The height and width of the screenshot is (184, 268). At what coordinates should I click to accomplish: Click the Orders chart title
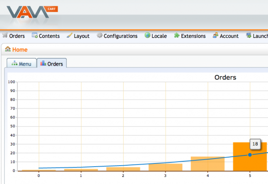tap(225, 77)
